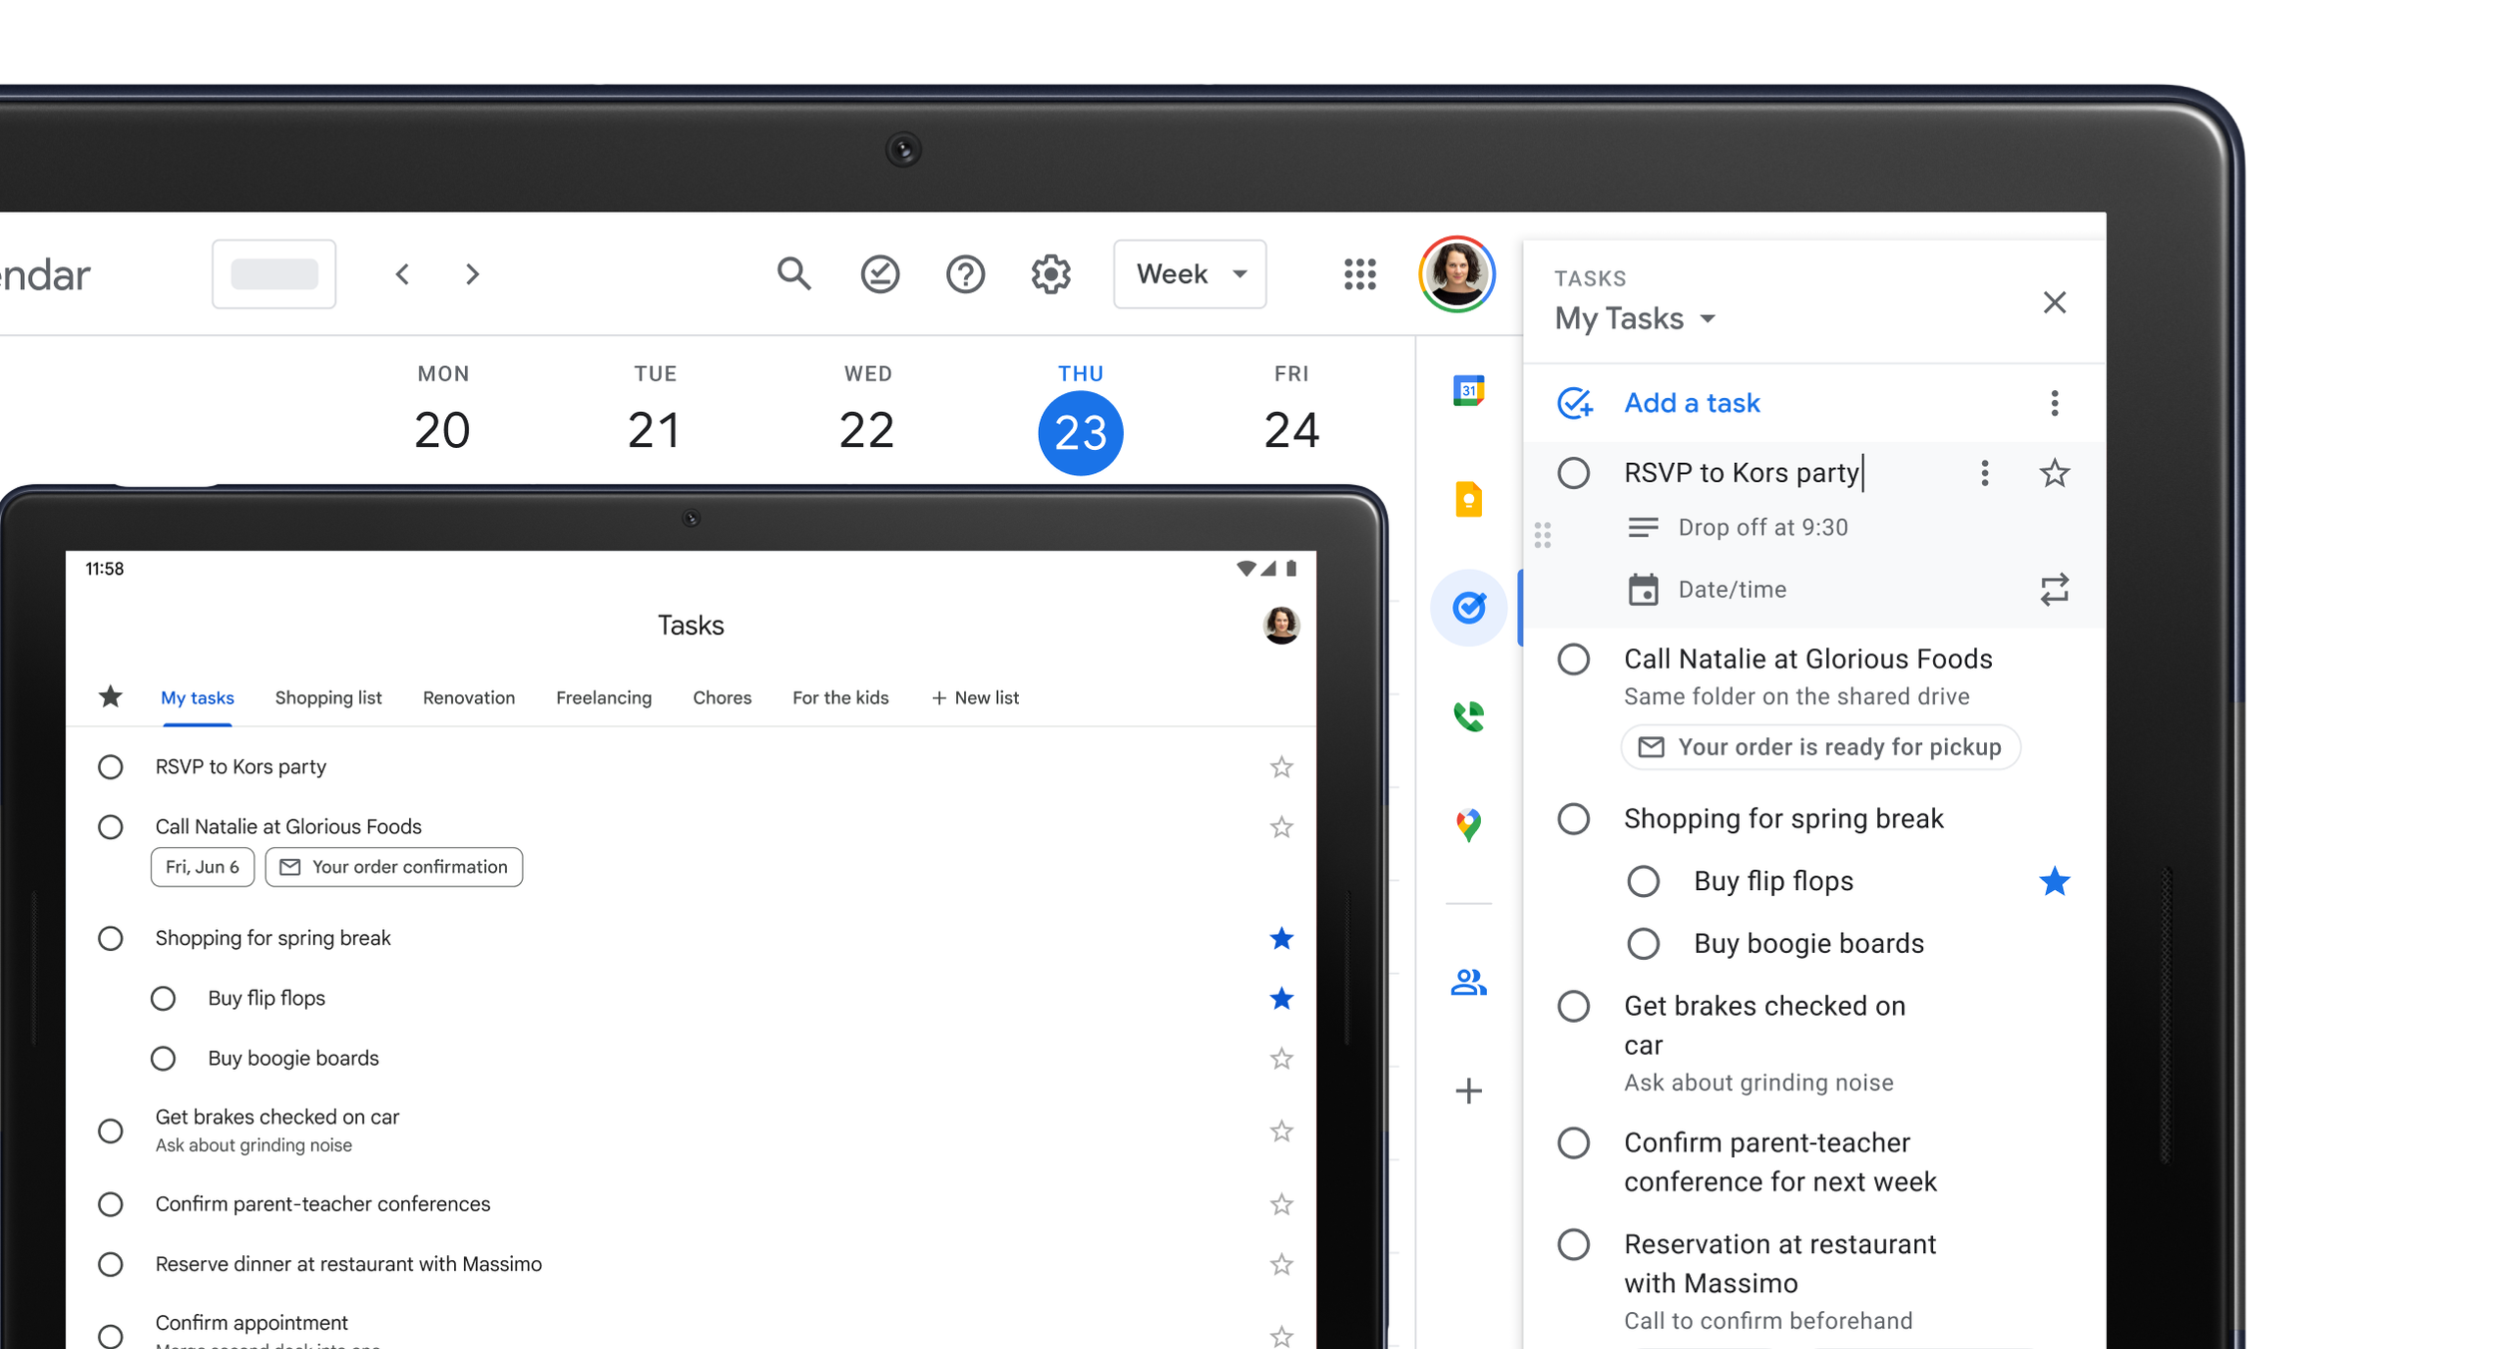Unstar Buy flip flops in side panel

pos(2054,882)
